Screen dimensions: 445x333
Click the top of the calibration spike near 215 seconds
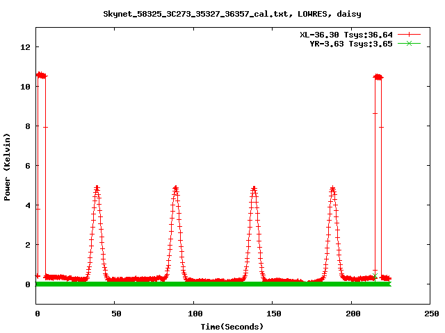point(378,77)
